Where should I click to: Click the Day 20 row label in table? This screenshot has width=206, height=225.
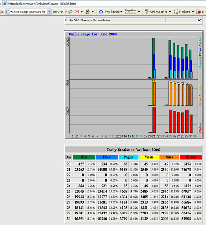point(68,164)
